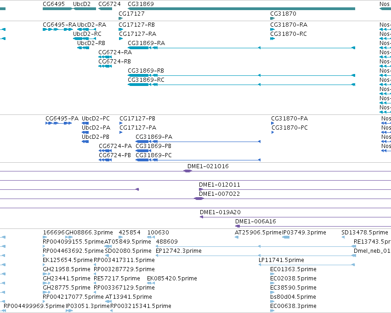Click transcript UbcD2-RB
391x313 pixels.
coord(91,43)
